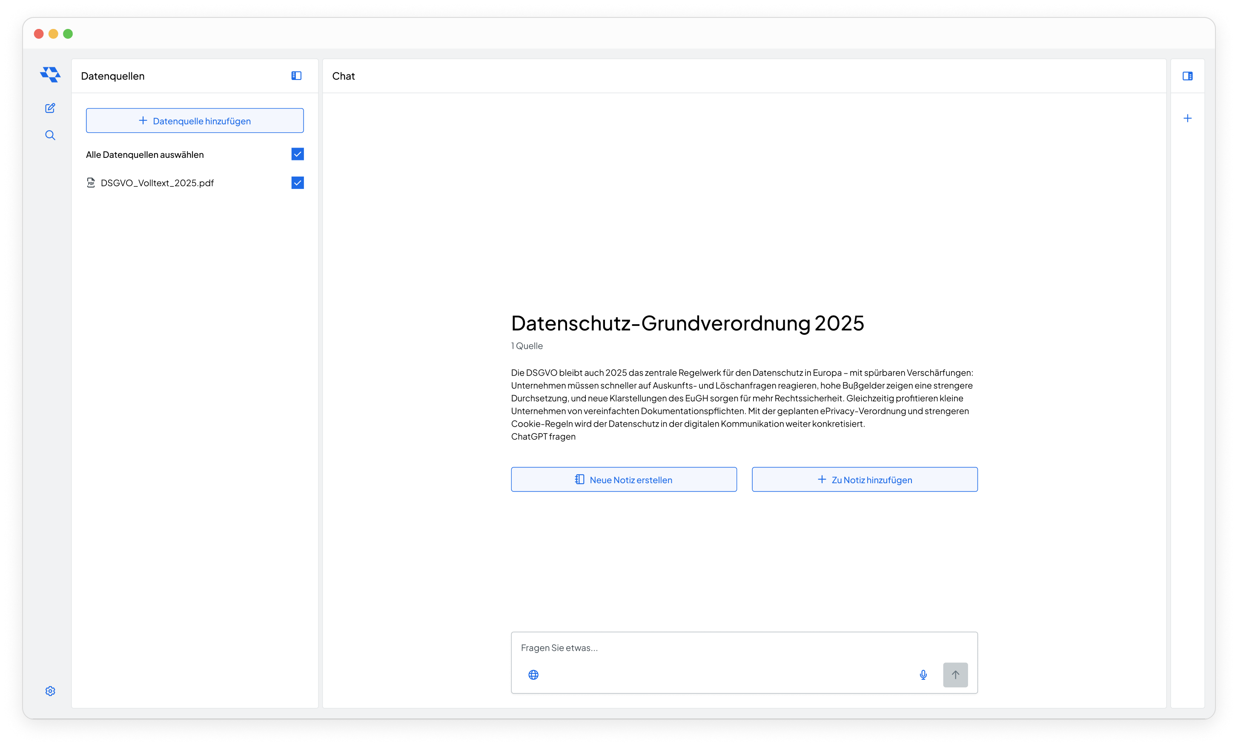Uncheck Alle Datenquellen auswählen checkbox

pos(298,154)
